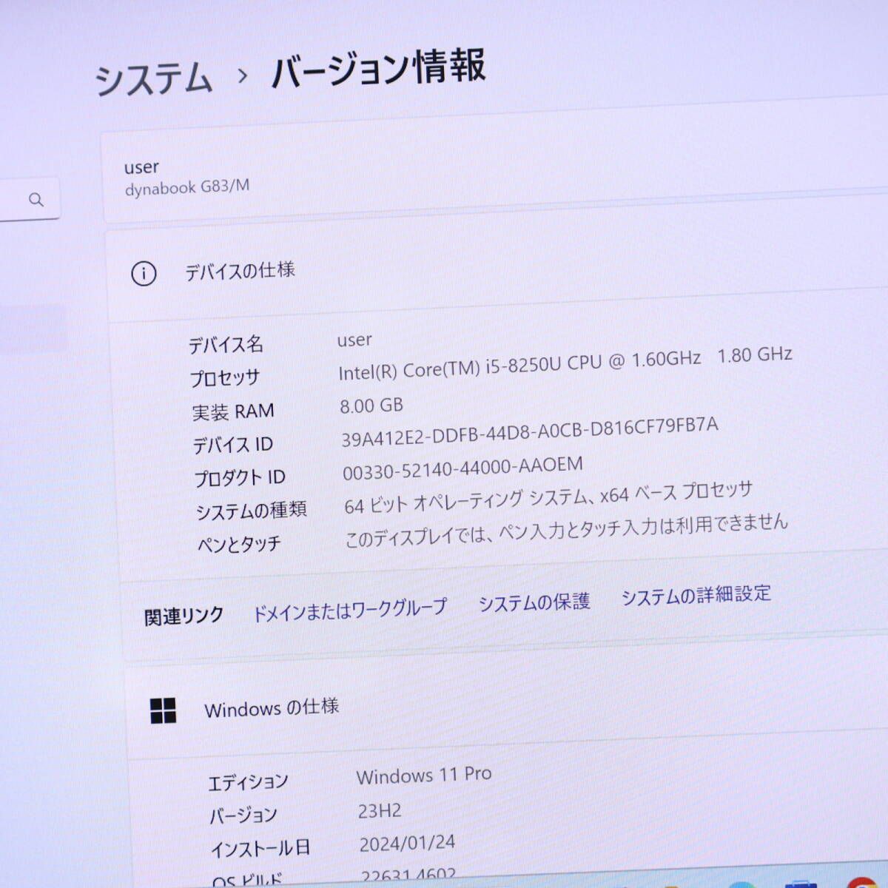The image size is (888, 888).
Task: Click the システムの種類 label
Action: point(252,511)
